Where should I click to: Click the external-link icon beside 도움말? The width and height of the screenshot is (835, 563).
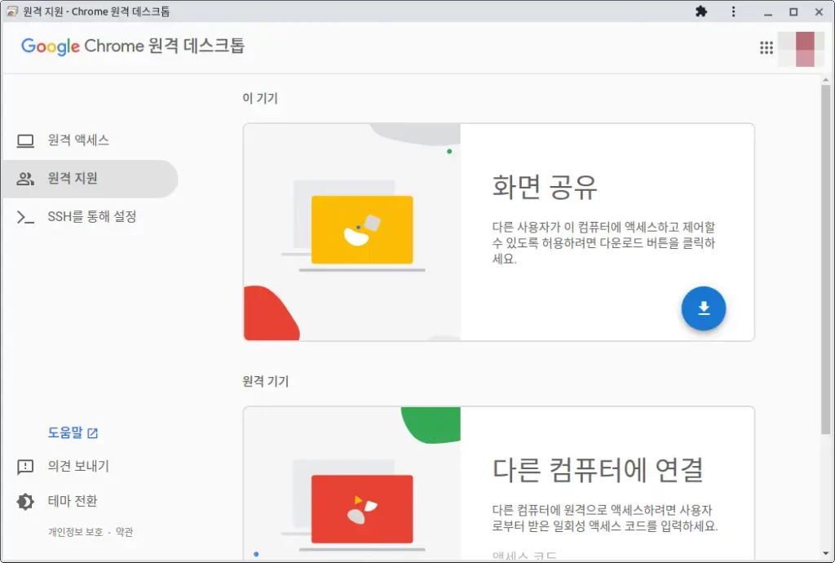(x=93, y=433)
